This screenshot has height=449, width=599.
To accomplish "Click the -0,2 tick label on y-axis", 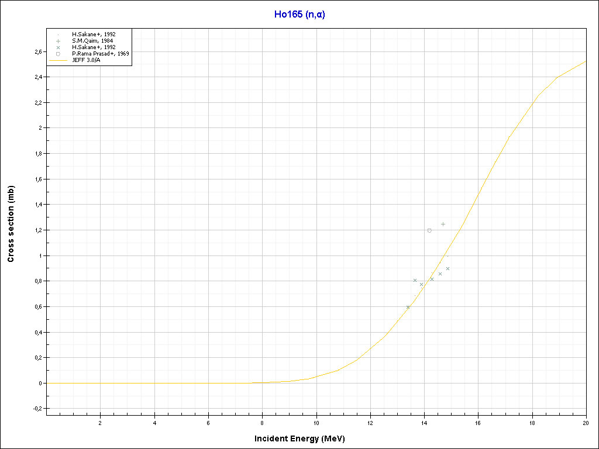I will pyautogui.click(x=37, y=409).
